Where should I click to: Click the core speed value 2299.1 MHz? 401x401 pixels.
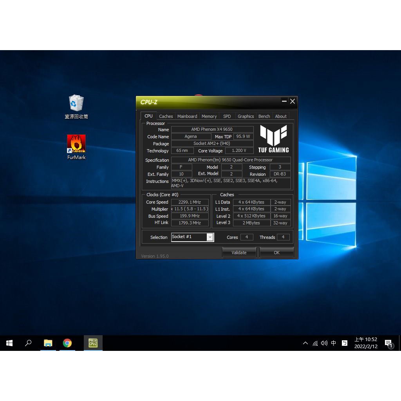coord(190,202)
